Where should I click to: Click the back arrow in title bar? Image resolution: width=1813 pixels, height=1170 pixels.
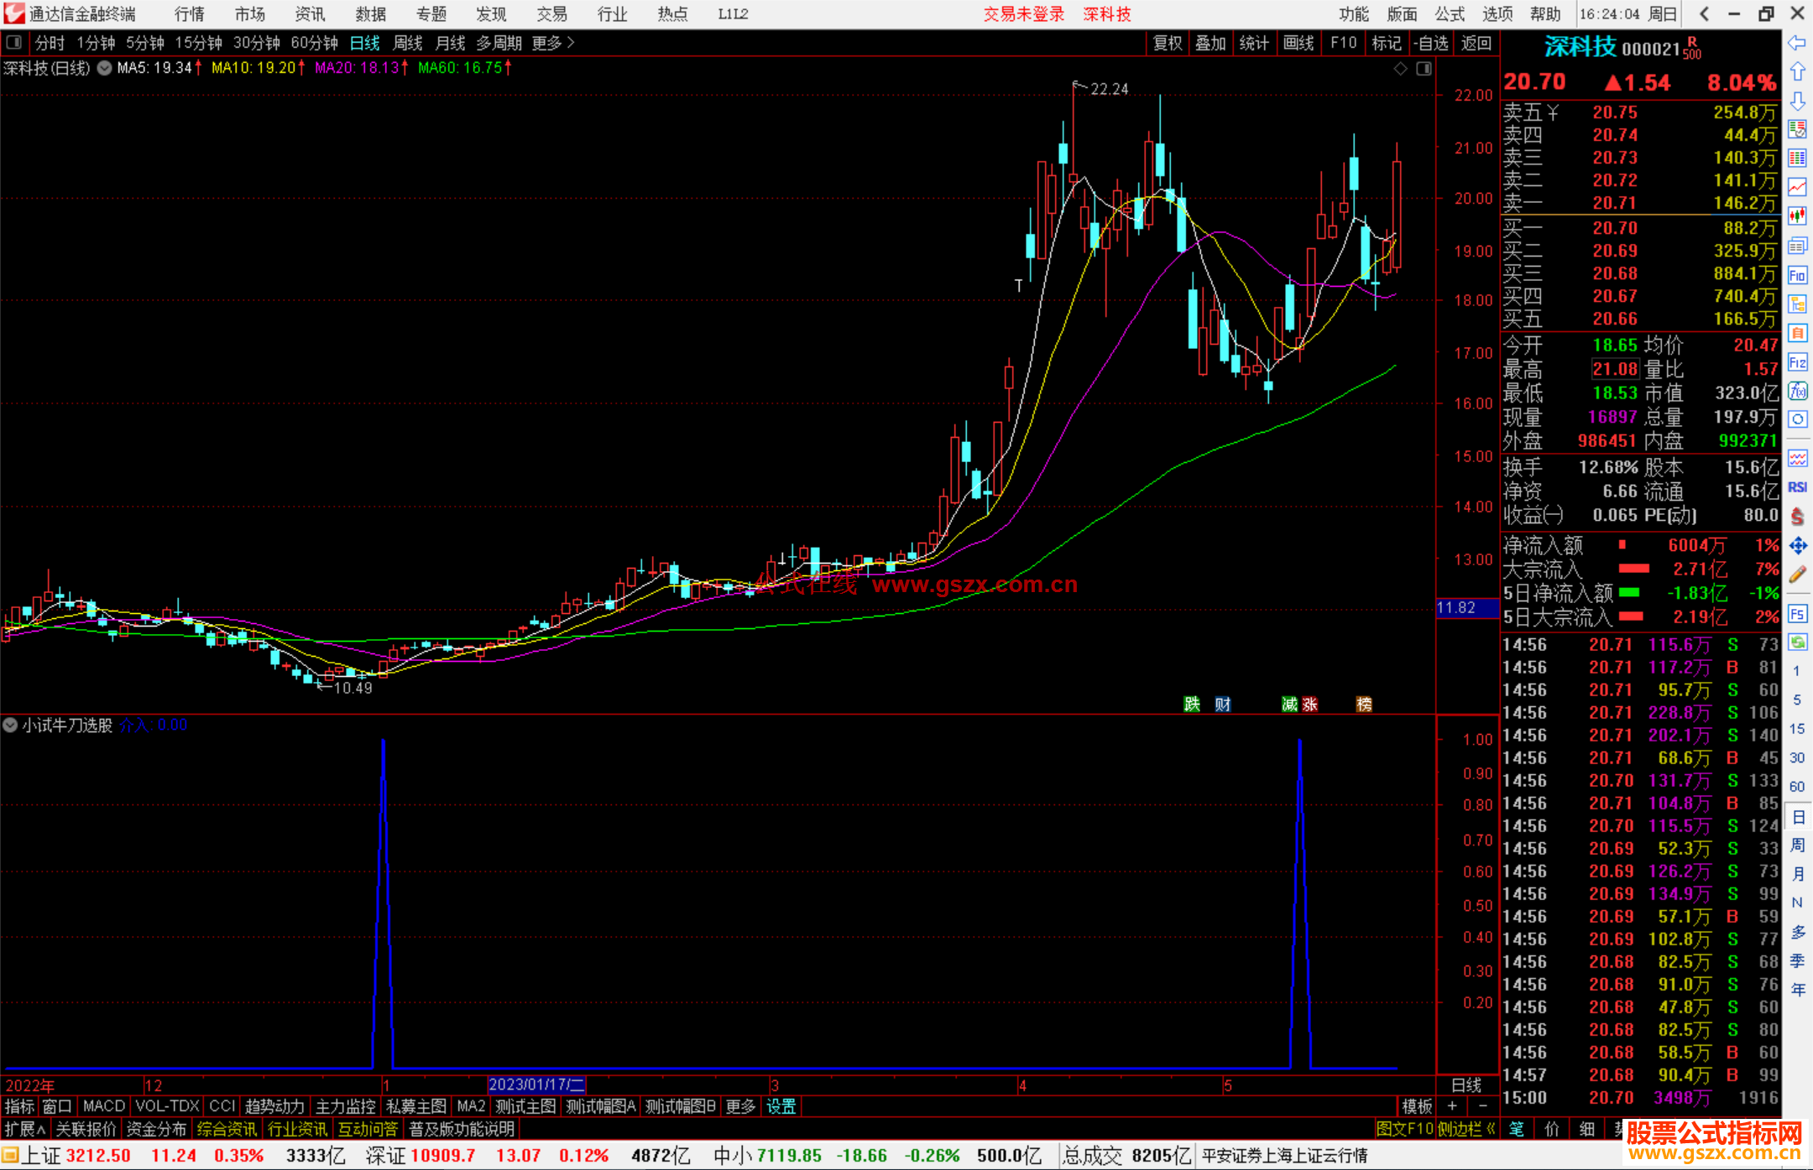[1704, 13]
